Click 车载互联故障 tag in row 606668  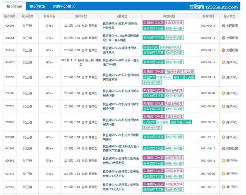click(174, 158)
